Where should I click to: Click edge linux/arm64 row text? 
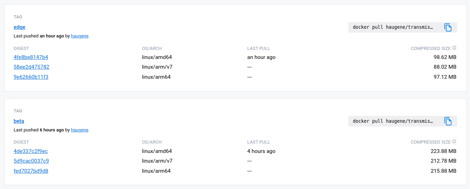click(x=156, y=77)
